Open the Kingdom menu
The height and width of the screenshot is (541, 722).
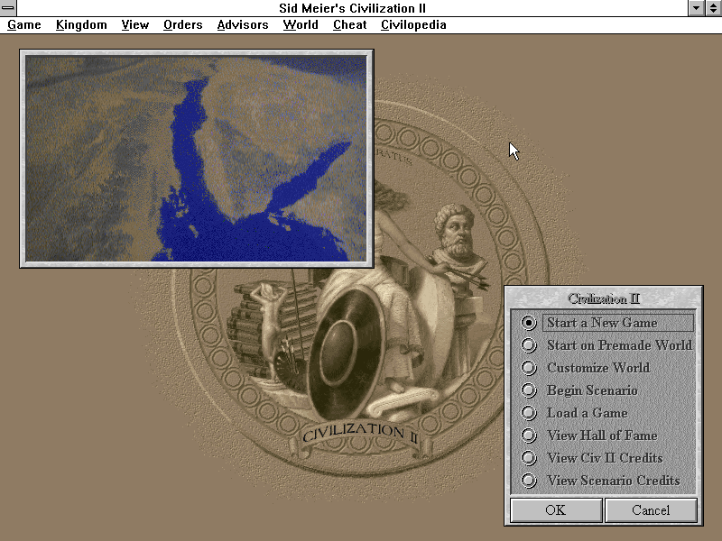click(x=81, y=25)
